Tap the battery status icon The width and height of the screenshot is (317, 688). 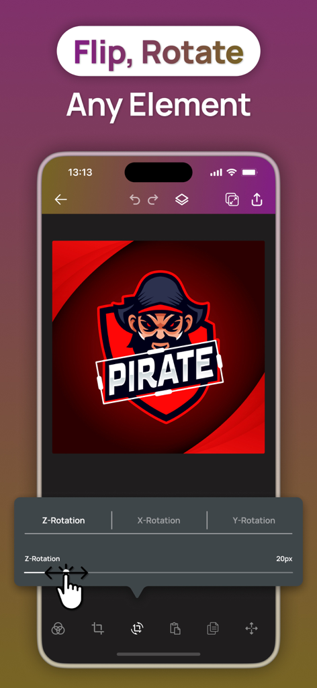249,173
